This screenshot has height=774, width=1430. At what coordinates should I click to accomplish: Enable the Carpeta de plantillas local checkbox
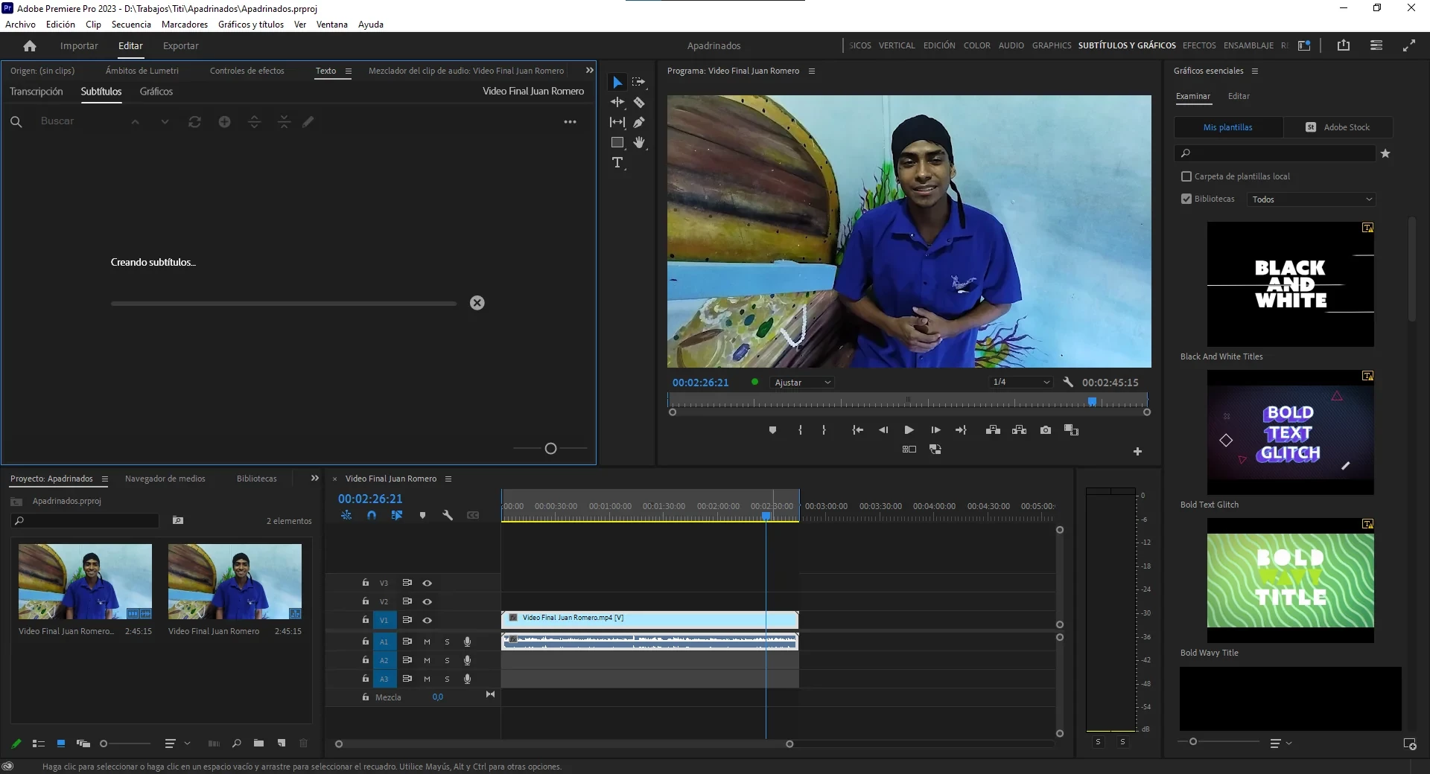coord(1186,176)
